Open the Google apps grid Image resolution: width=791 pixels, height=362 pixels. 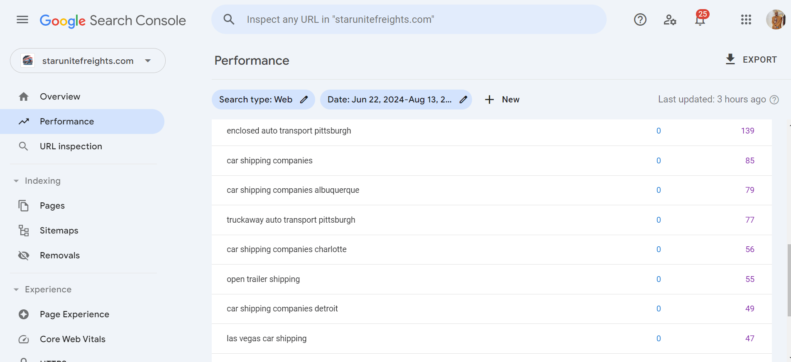(746, 19)
